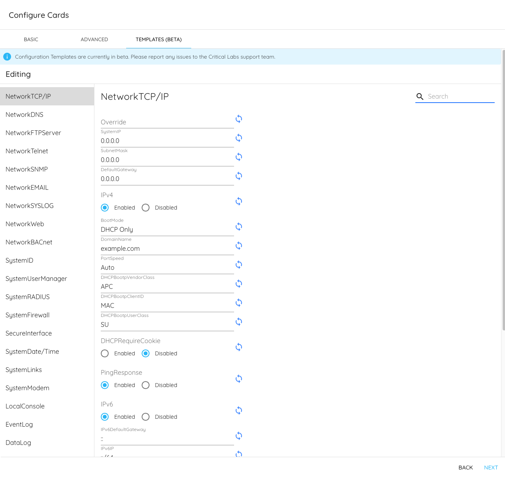Reset the PingResponse setting
Screen dimensions: 505x477
point(239,379)
